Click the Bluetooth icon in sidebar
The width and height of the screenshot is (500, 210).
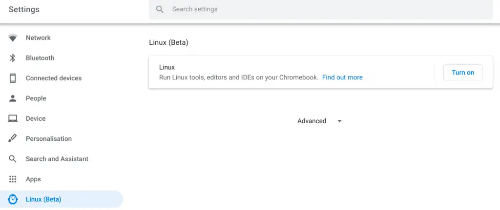point(13,58)
